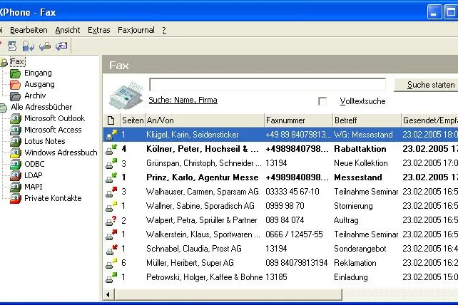Click the Betreff cell 'WG: Messestand'
Viewport: 458px width, 305px height.
(363, 135)
